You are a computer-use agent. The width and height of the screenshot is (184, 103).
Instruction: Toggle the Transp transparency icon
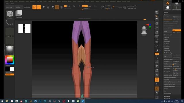point(157,84)
